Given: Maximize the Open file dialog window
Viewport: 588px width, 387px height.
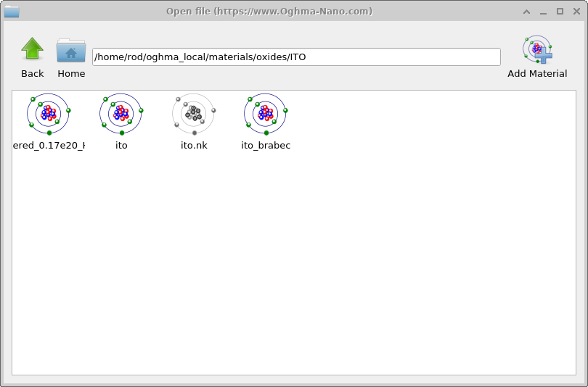Looking at the screenshot, I should point(560,12).
